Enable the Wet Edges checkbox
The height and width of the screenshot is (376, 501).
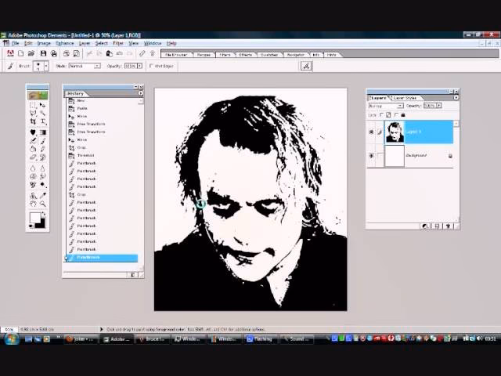[x=151, y=66]
